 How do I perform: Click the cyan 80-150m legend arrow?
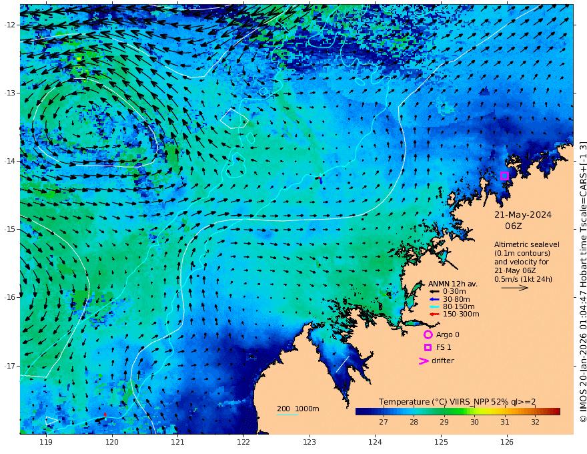click(434, 306)
